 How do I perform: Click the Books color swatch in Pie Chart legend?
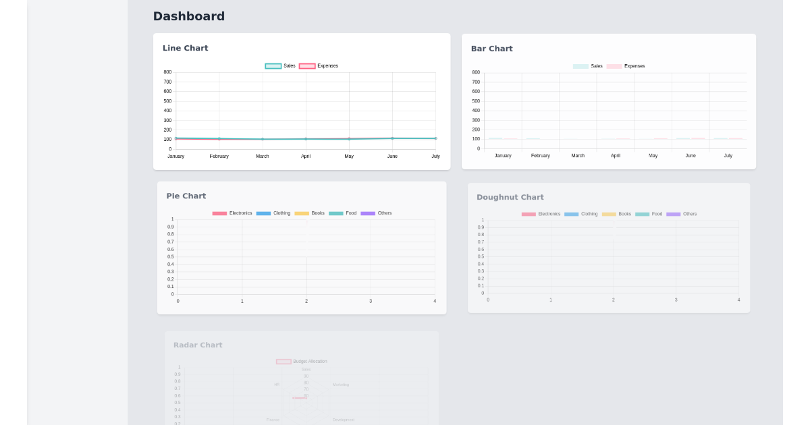pyautogui.click(x=300, y=213)
